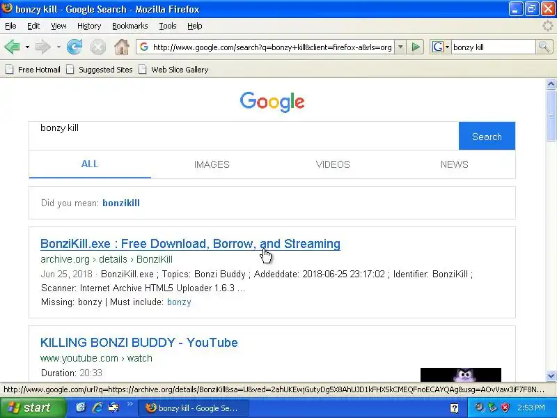557x418 pixels.
Task: Click the archive.org › details › BonziKill breadcrumb
Action: (x=107, y=259)
